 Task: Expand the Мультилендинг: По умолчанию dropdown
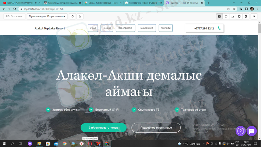click(x=47, y=16)
